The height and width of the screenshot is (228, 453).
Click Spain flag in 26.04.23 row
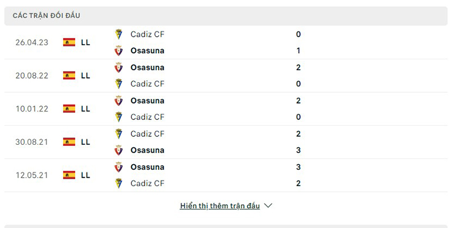coord(69,42)
